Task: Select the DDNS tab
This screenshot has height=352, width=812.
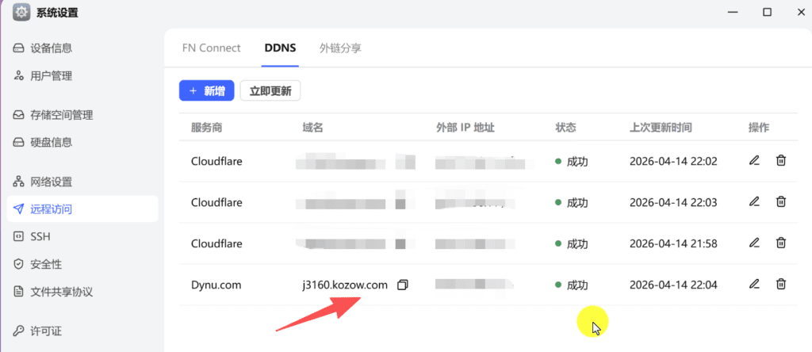Action: pos(280,48)
